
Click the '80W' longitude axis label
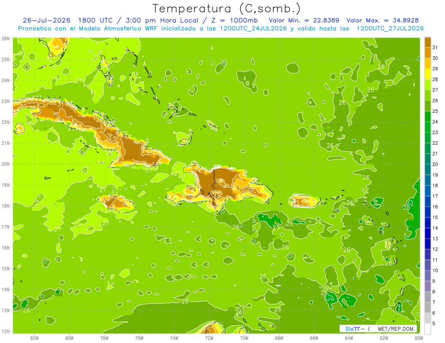pos(69,338)
